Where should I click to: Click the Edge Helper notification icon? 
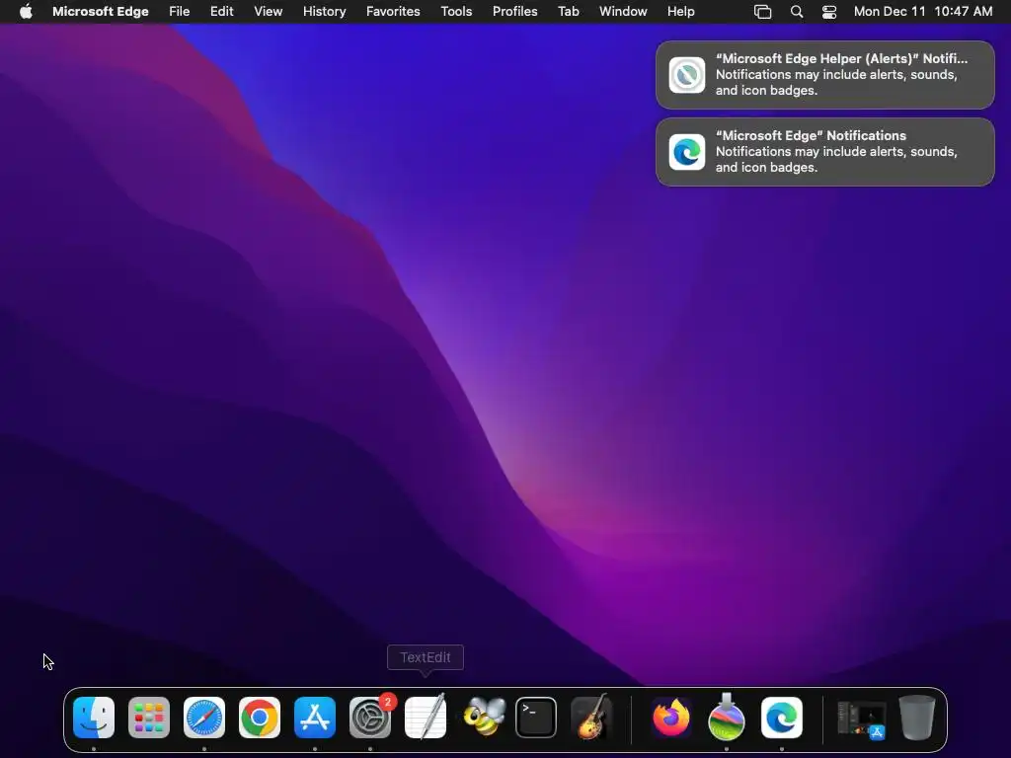pyautogui.click(x=687, y=75)
